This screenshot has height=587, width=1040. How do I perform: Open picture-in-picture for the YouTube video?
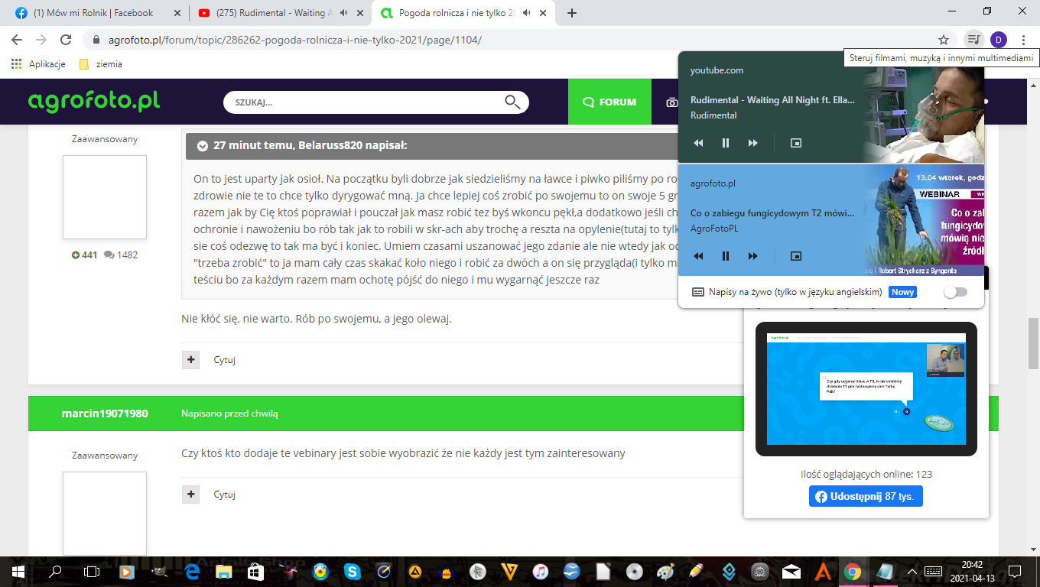click(x=795, y=143)
